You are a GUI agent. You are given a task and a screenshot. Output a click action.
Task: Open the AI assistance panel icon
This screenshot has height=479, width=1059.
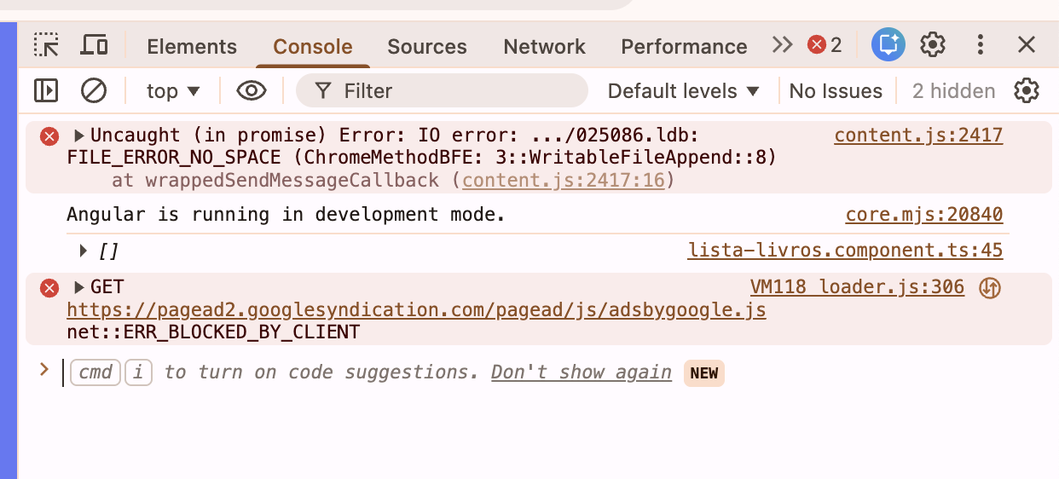click(x=888, y=45)
